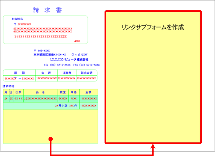Click the 品名 column header
Viewport: 215px width, 156px height.
40,92
